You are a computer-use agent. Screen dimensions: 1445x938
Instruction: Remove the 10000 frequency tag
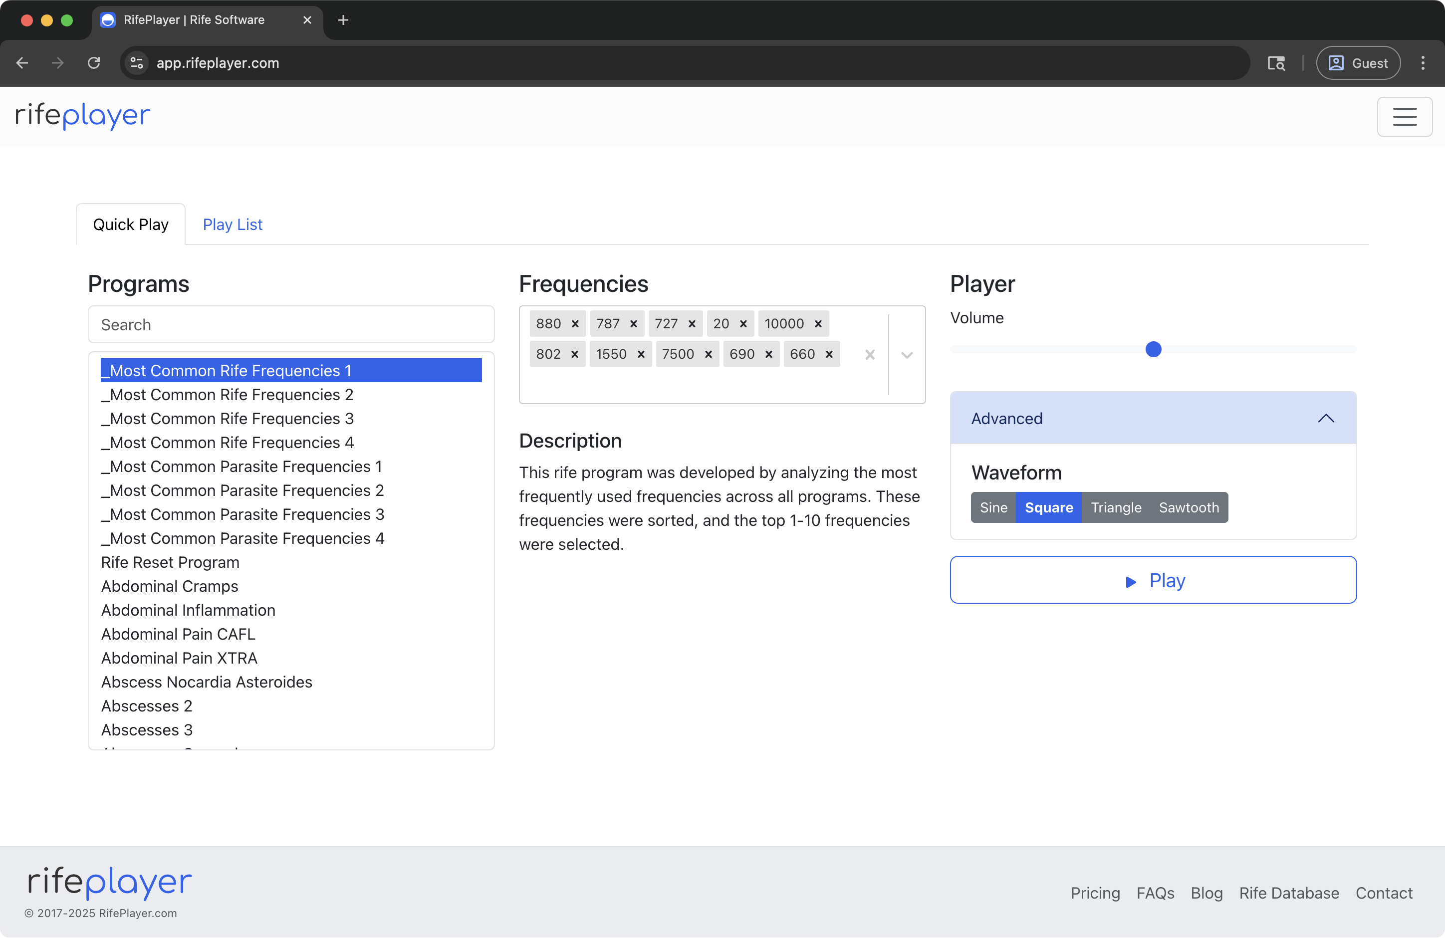818,324
